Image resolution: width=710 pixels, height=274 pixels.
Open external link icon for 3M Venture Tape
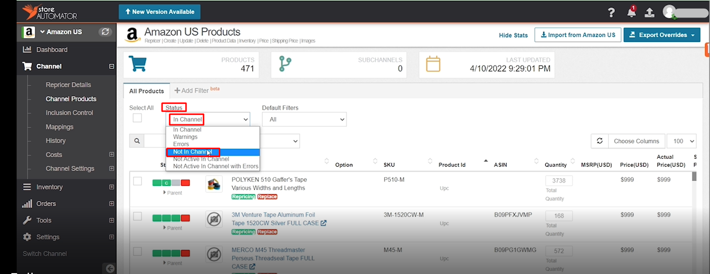tap(323, 223)
